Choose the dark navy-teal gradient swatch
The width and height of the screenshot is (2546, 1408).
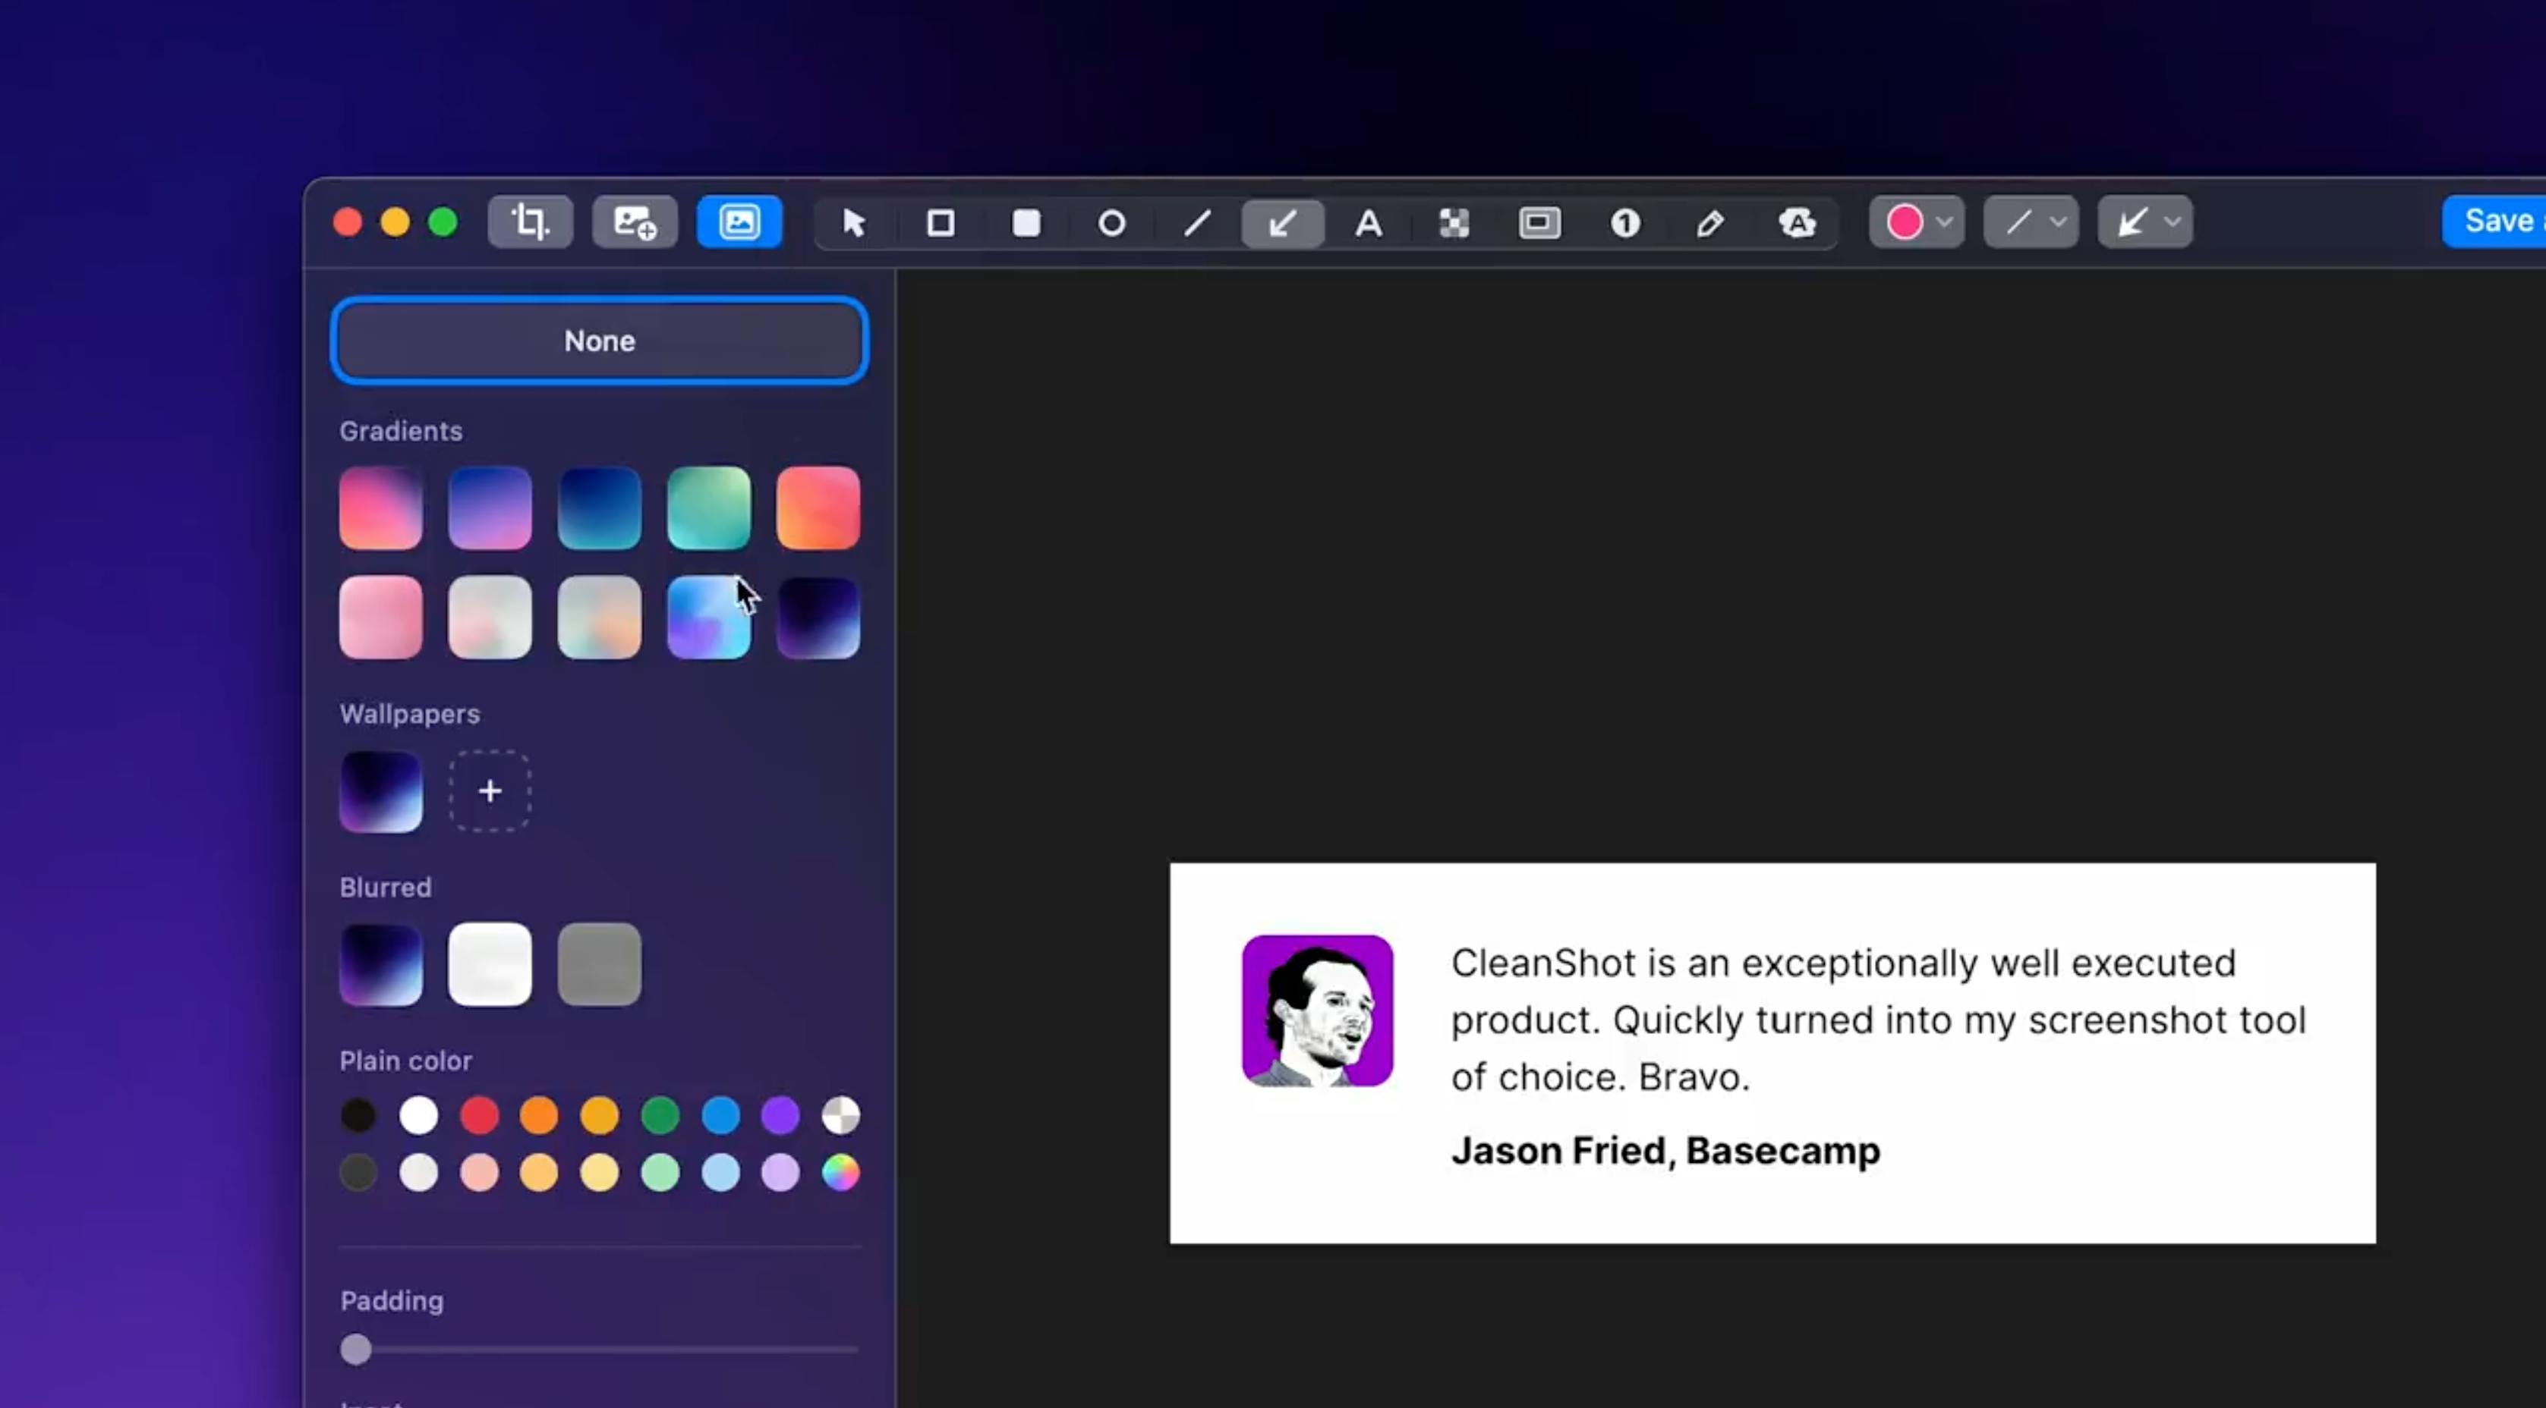(600, 508)
